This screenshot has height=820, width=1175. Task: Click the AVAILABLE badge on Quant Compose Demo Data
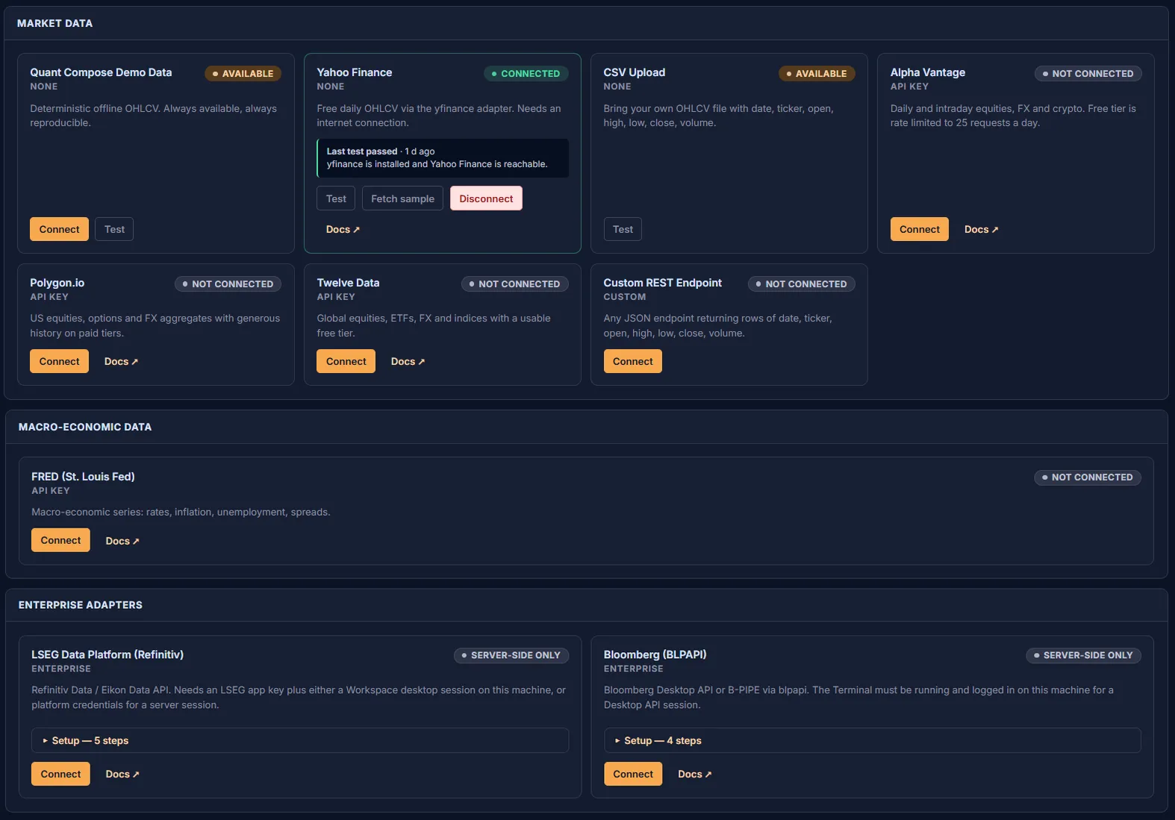pos(243,73)
